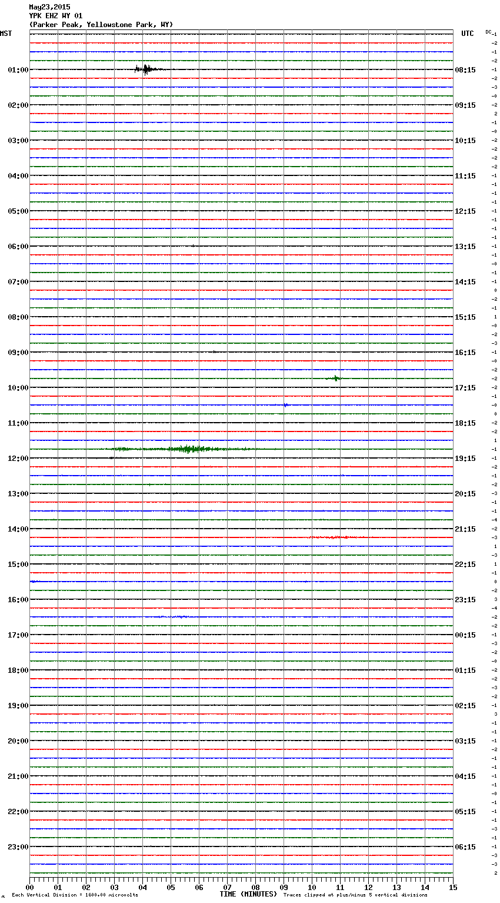
Task: Click the 16:00 MST row label
Action: [18, 600]
